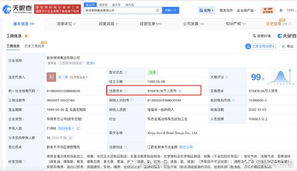Expand 更多2 former company names
297x171 pixels.
click(90, 63)
